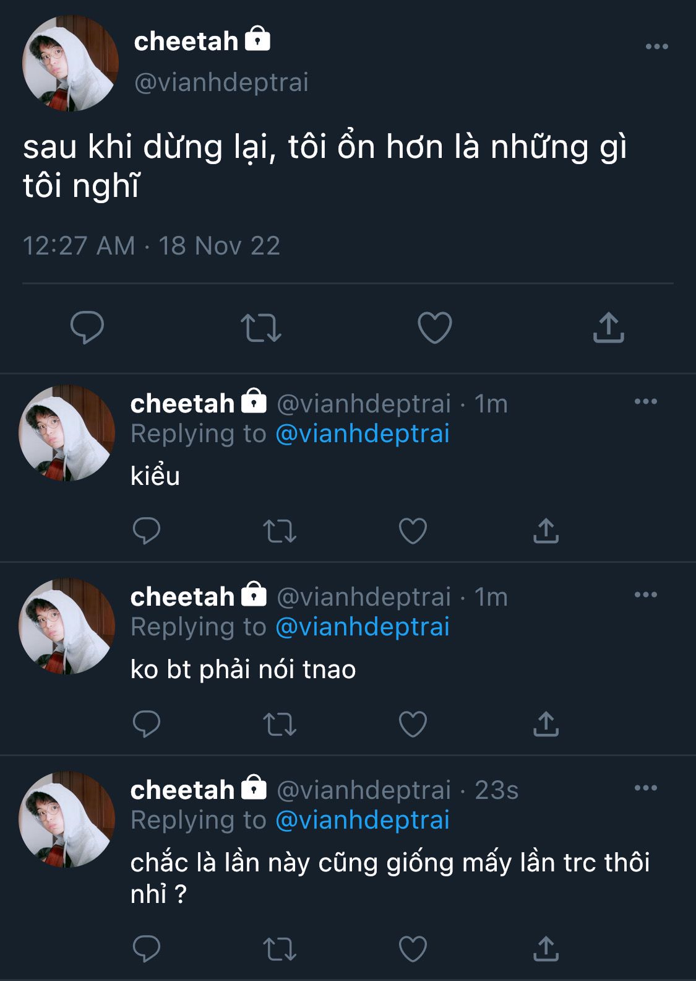
Task: Like the main tweet
Action: [435, 327]
